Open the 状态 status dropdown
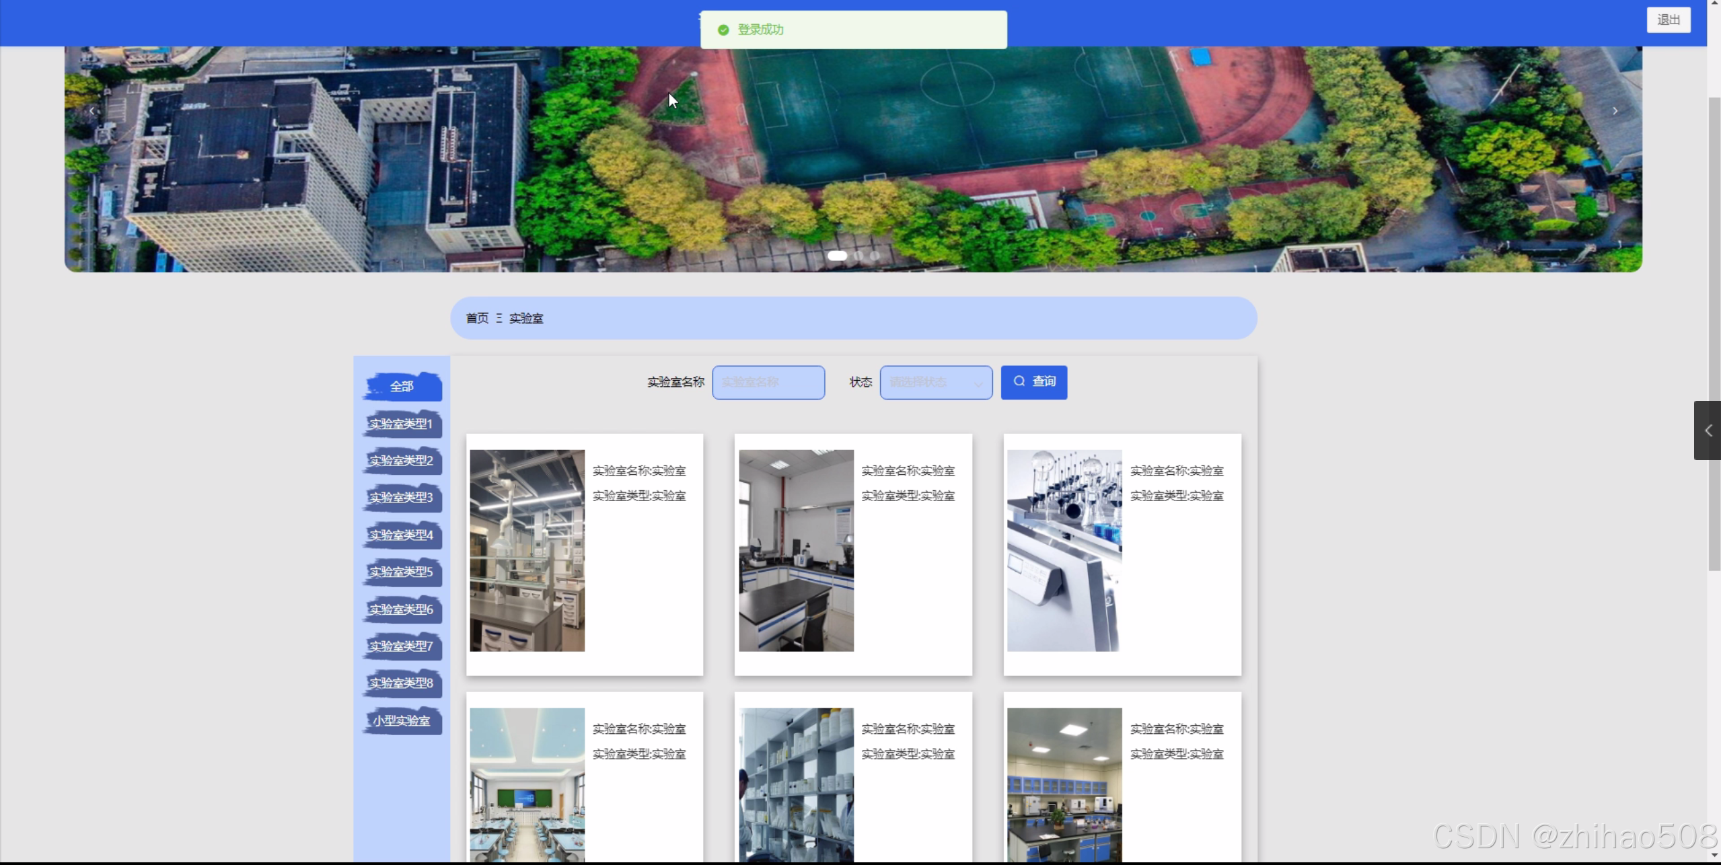The width and height of the screenshot is (1721, 865). point(935,382)
